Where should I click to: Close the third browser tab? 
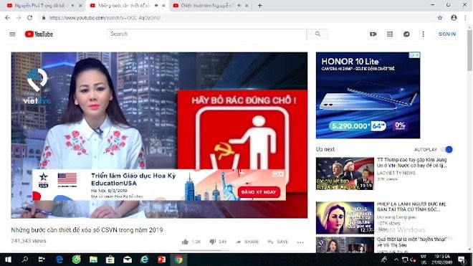[x=247, y=6]
